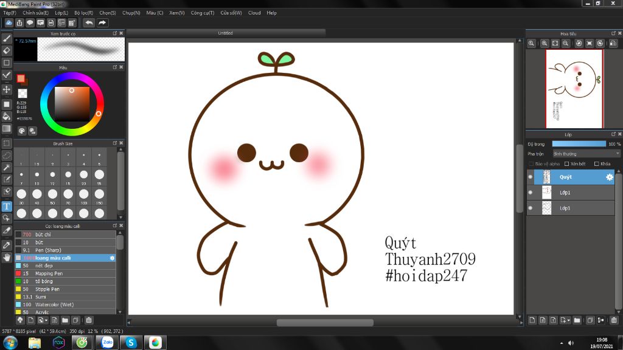Open the Bộ lọc(R) menu
623x350 pixels.
83,13
